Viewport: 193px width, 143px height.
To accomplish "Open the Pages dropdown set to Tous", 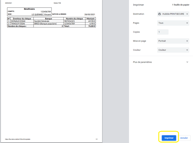I will tap(173, 23).
